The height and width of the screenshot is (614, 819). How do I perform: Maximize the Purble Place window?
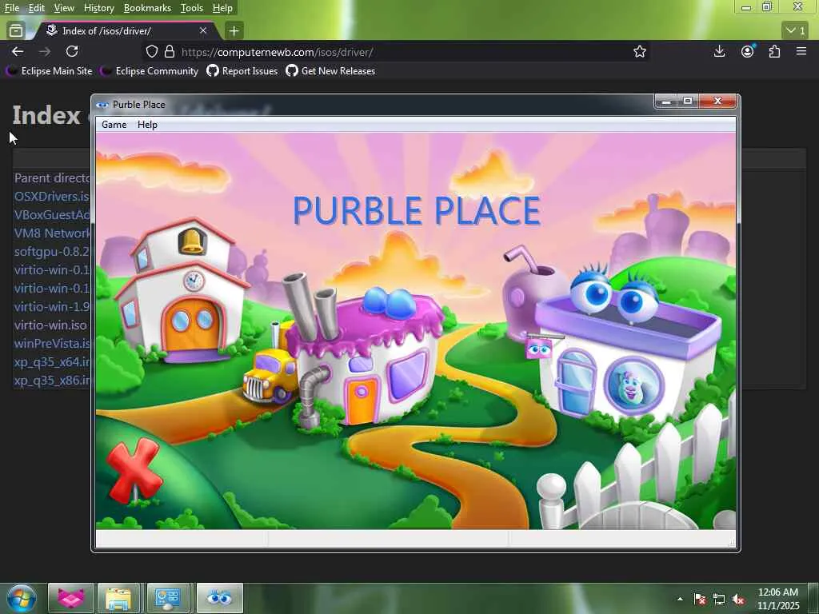coord(688,102)
